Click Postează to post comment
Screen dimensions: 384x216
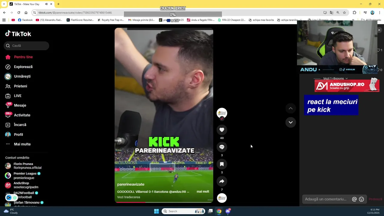pyautogui.click(x=375, y=199)
